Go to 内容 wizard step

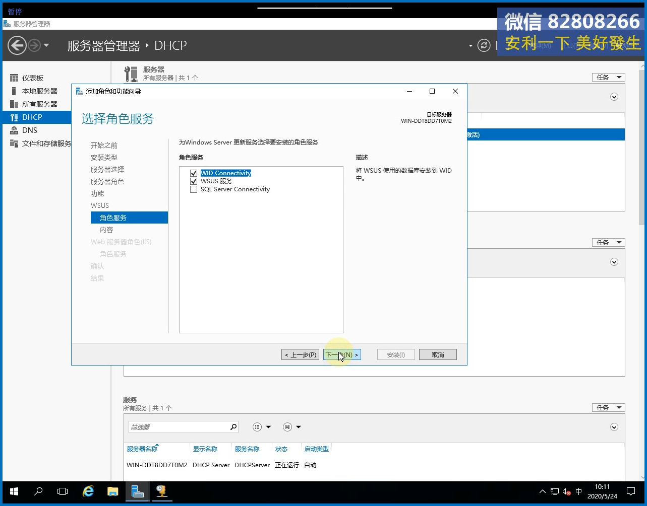click(x=106, y=230)
